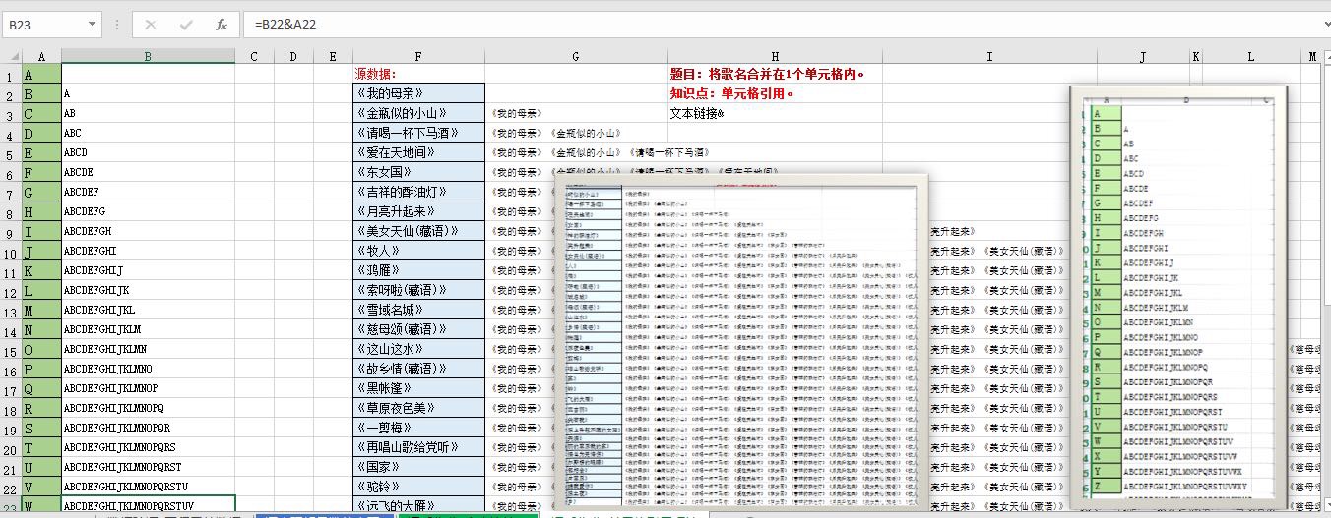Click the cell 《一剪梅》
This screenshot has height=518, width=1331.
[418, 428]
